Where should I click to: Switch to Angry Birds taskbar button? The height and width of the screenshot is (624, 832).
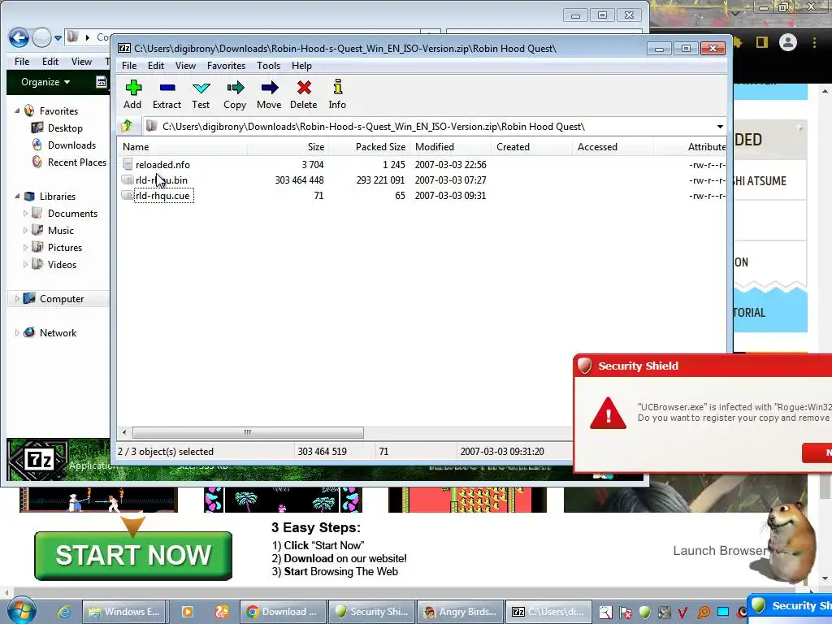pyautogui.click(x=461, y=612)
